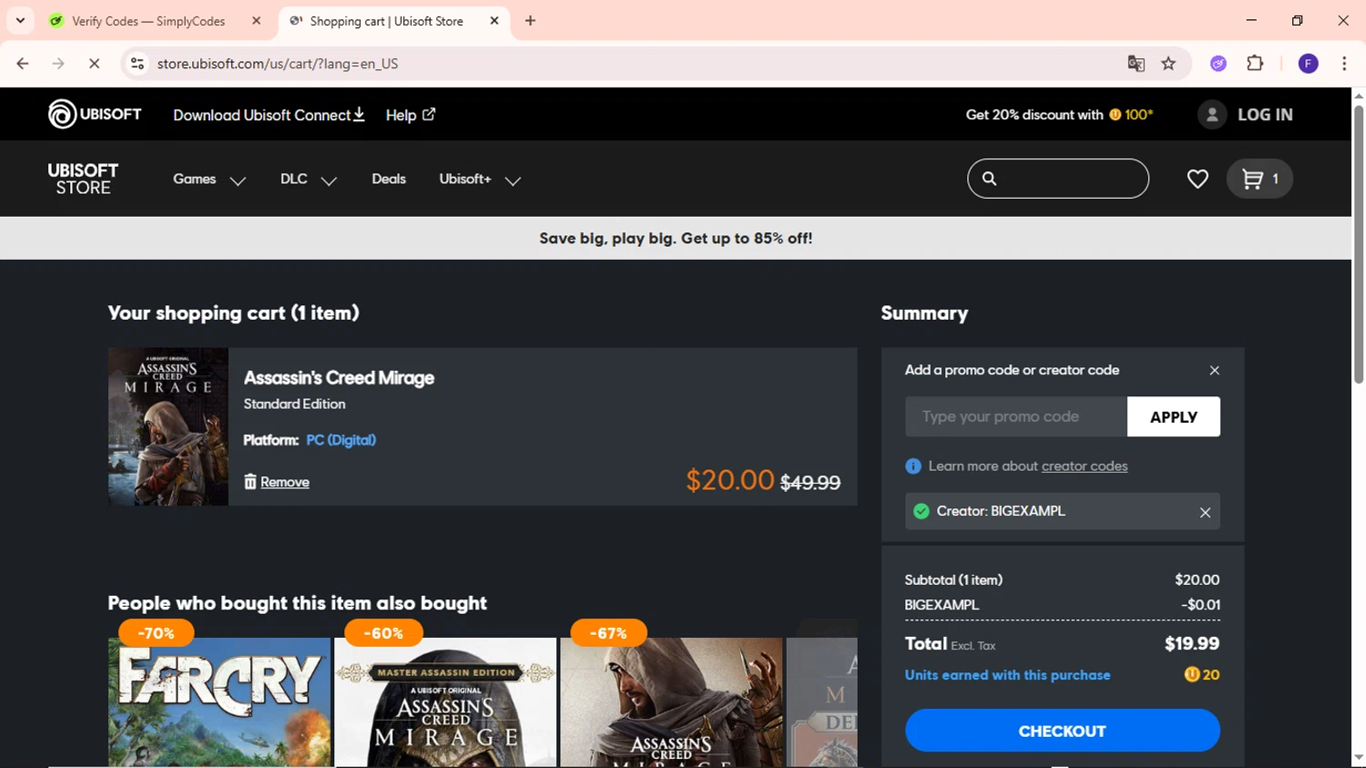The image size is (1366, 768).
Task: Click the magnifier search icon
Action: point(989,179)
